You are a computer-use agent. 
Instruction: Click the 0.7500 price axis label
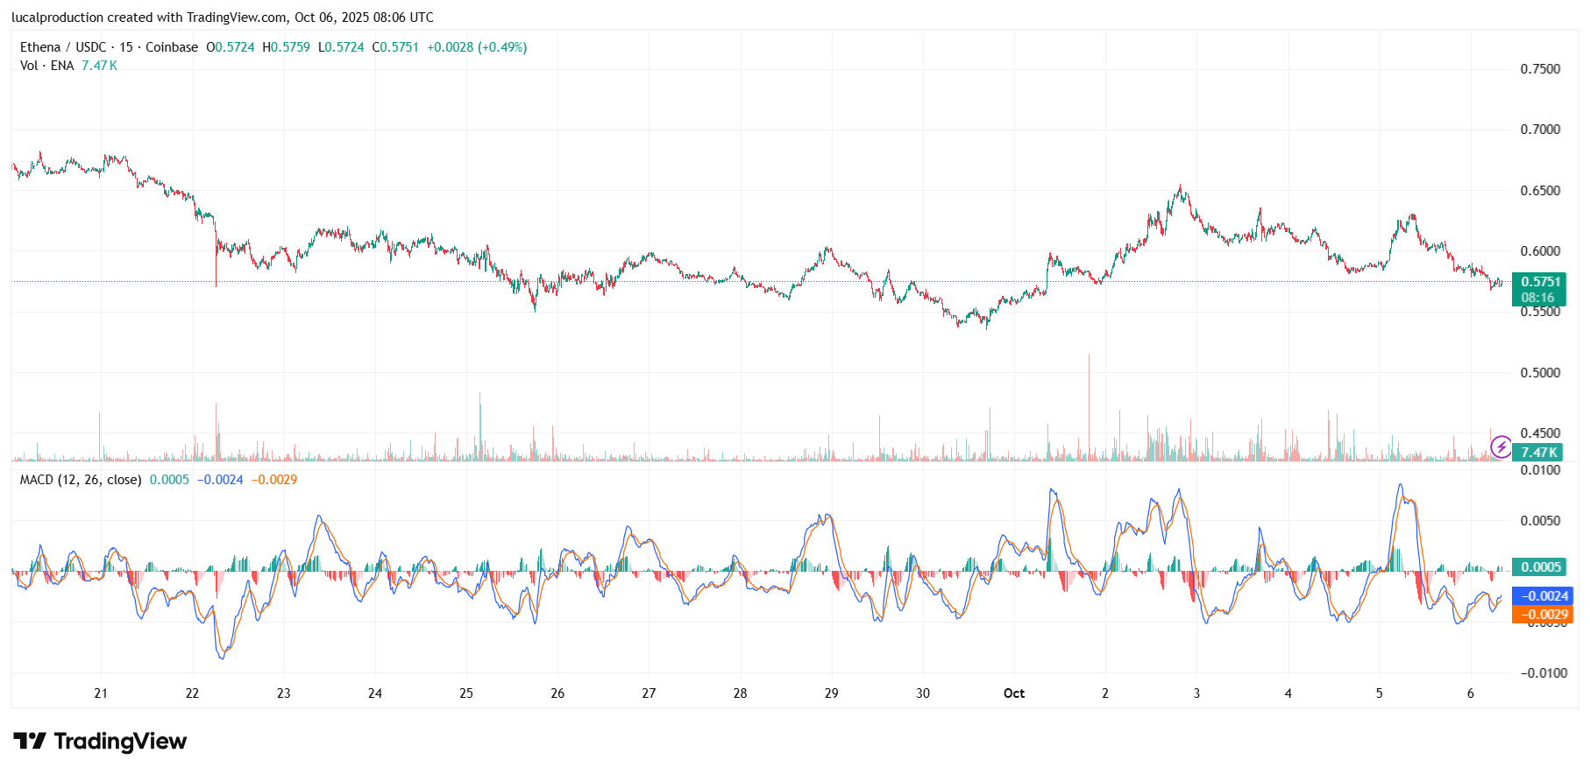pos(1540,69)
